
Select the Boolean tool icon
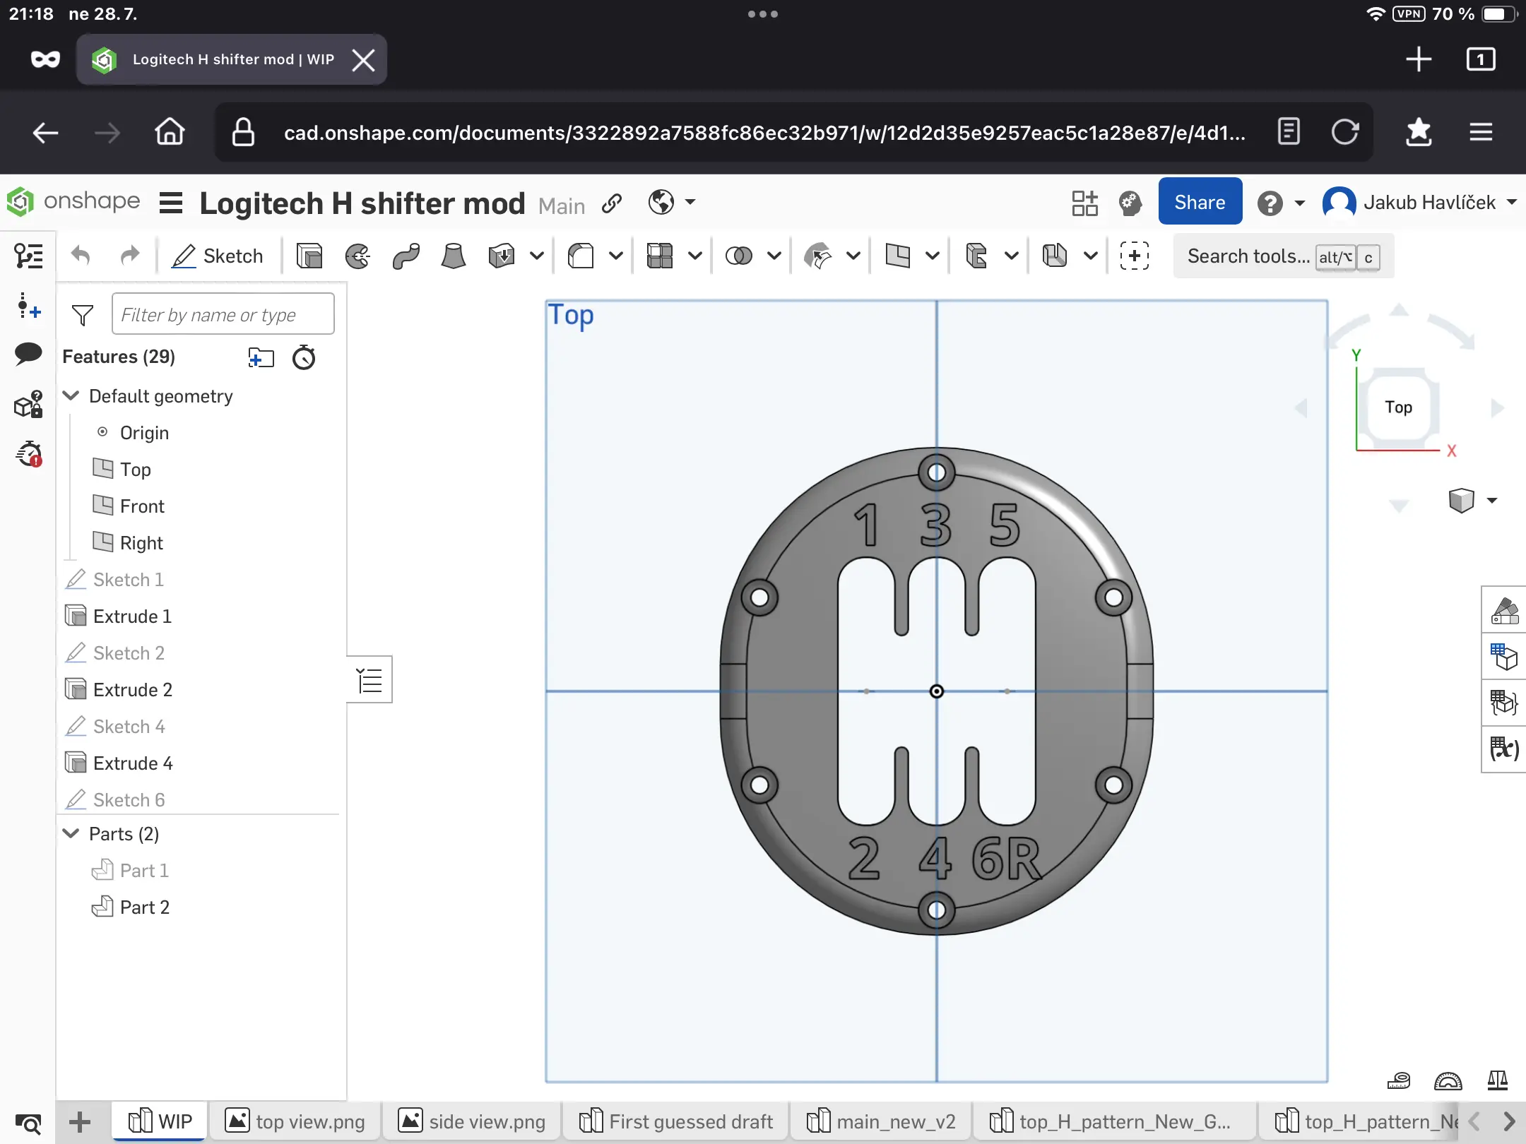tap(739, 256)
